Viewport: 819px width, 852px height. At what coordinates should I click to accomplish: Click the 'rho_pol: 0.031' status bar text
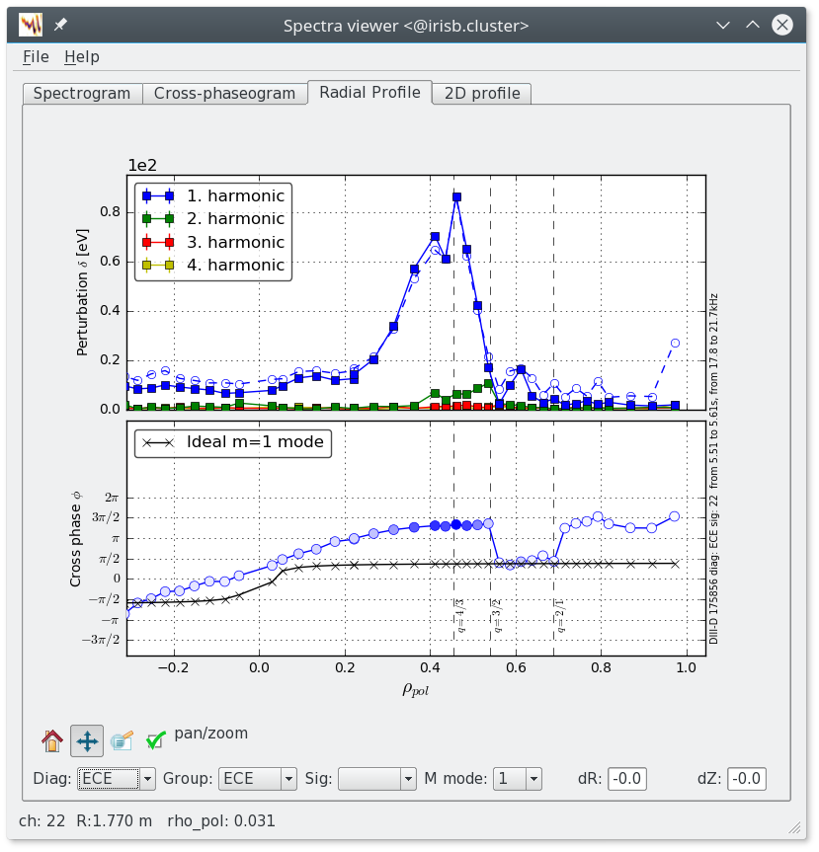point(221,821)
